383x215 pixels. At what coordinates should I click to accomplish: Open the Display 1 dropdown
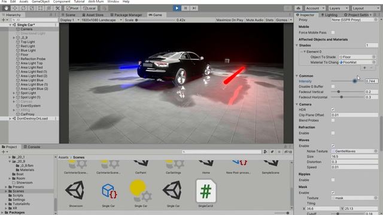(x=69, y=20)
